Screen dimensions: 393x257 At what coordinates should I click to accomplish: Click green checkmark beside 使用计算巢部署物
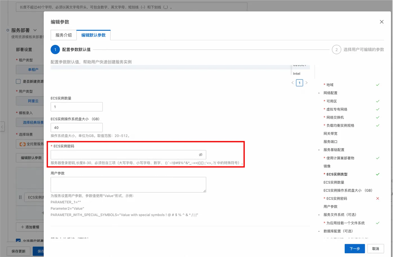(x=378, y=158)
